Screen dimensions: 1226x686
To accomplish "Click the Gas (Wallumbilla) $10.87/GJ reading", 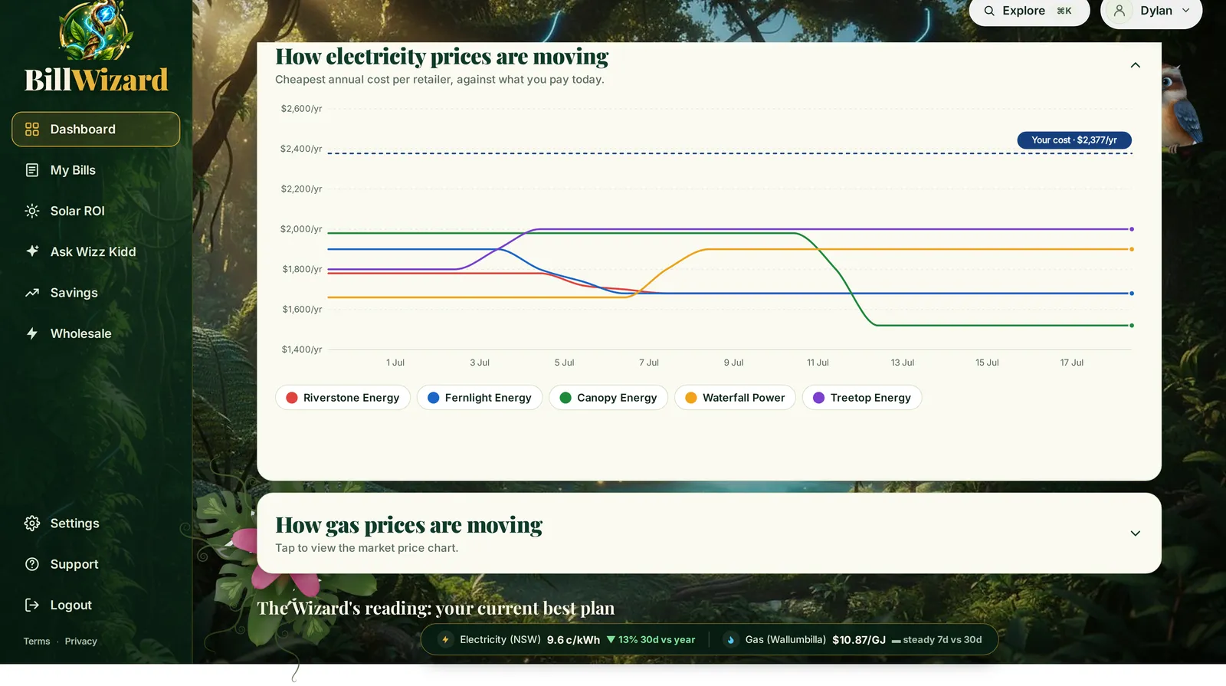I will 815,640.
